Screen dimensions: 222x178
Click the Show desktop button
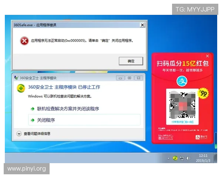216,158
